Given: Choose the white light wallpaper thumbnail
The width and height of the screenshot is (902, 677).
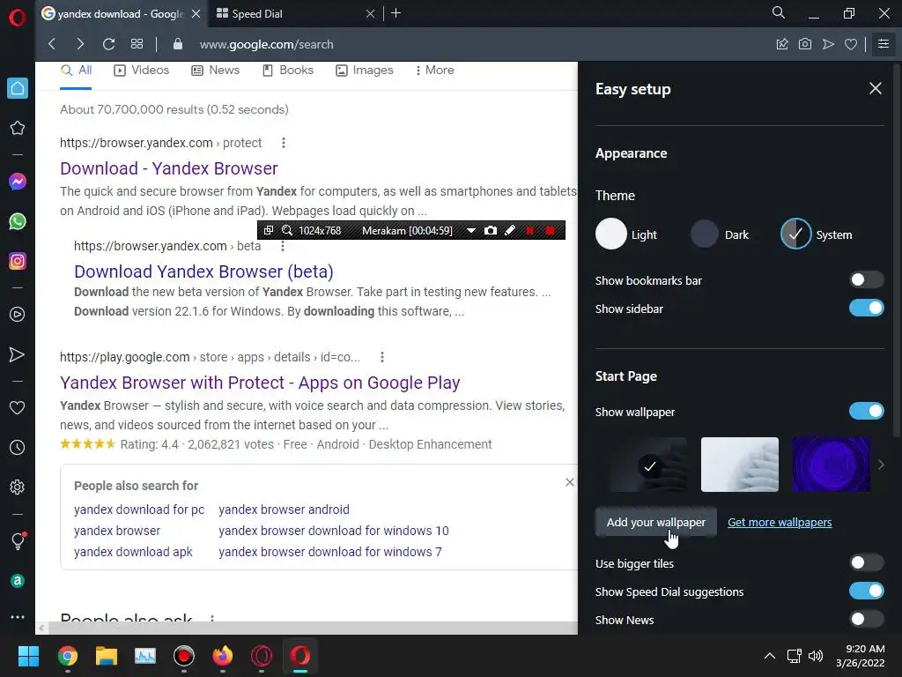Looking at the screenshot, I should pos(740,465).
